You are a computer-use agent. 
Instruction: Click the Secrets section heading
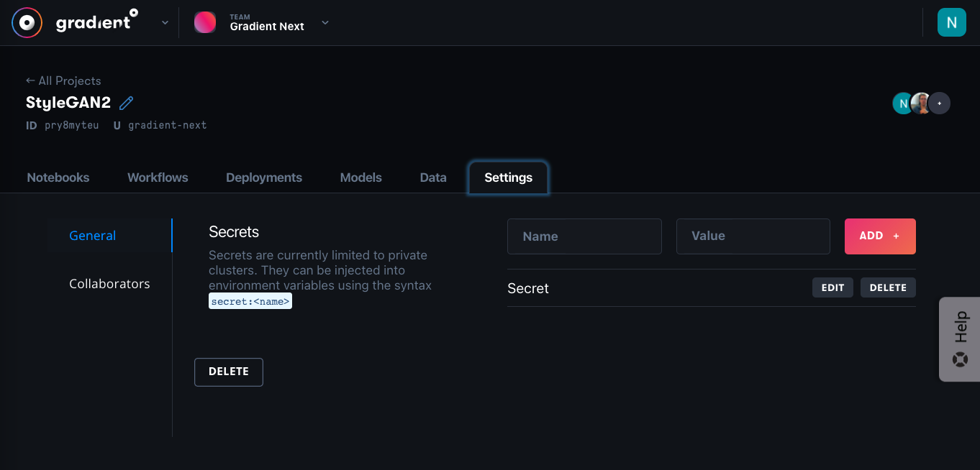pos(234,231)
